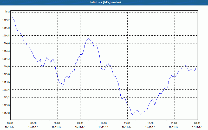Screen dimensions: 208x130
Task: Click the pressure curve minimum after 15:00
Action: pos(133,115)
